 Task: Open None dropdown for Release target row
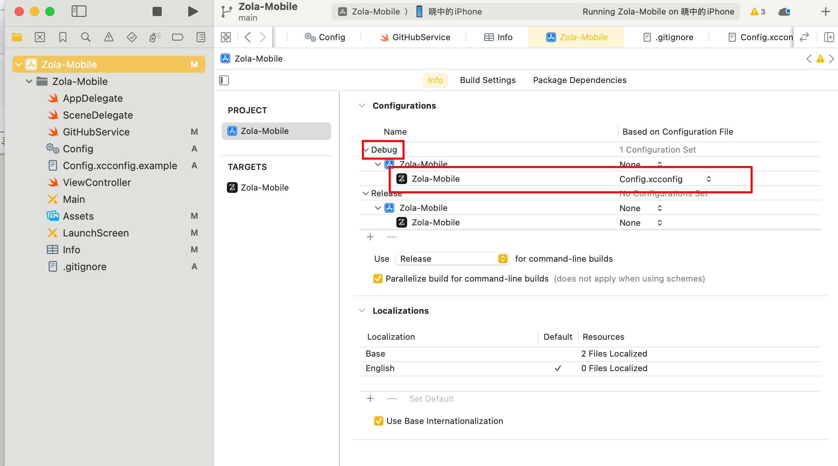[640, 222]
